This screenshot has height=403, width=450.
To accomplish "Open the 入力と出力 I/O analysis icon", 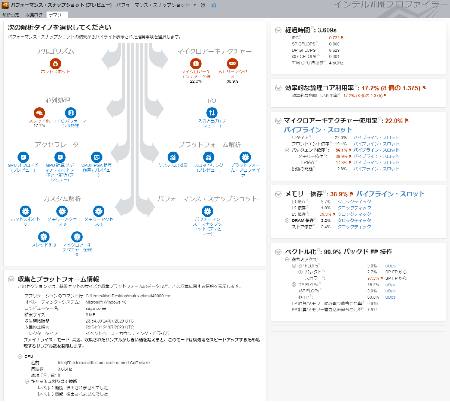I will coord(212,112).
